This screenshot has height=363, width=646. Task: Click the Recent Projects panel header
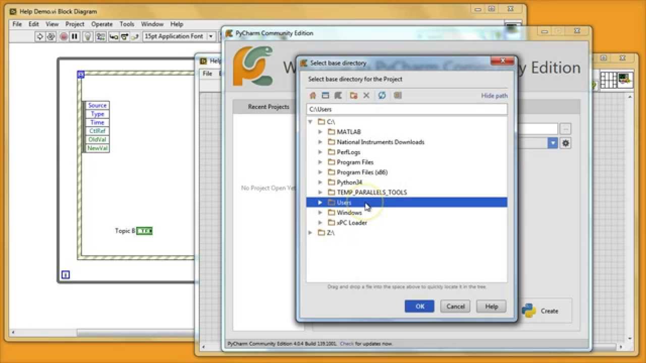pos(268,107)
